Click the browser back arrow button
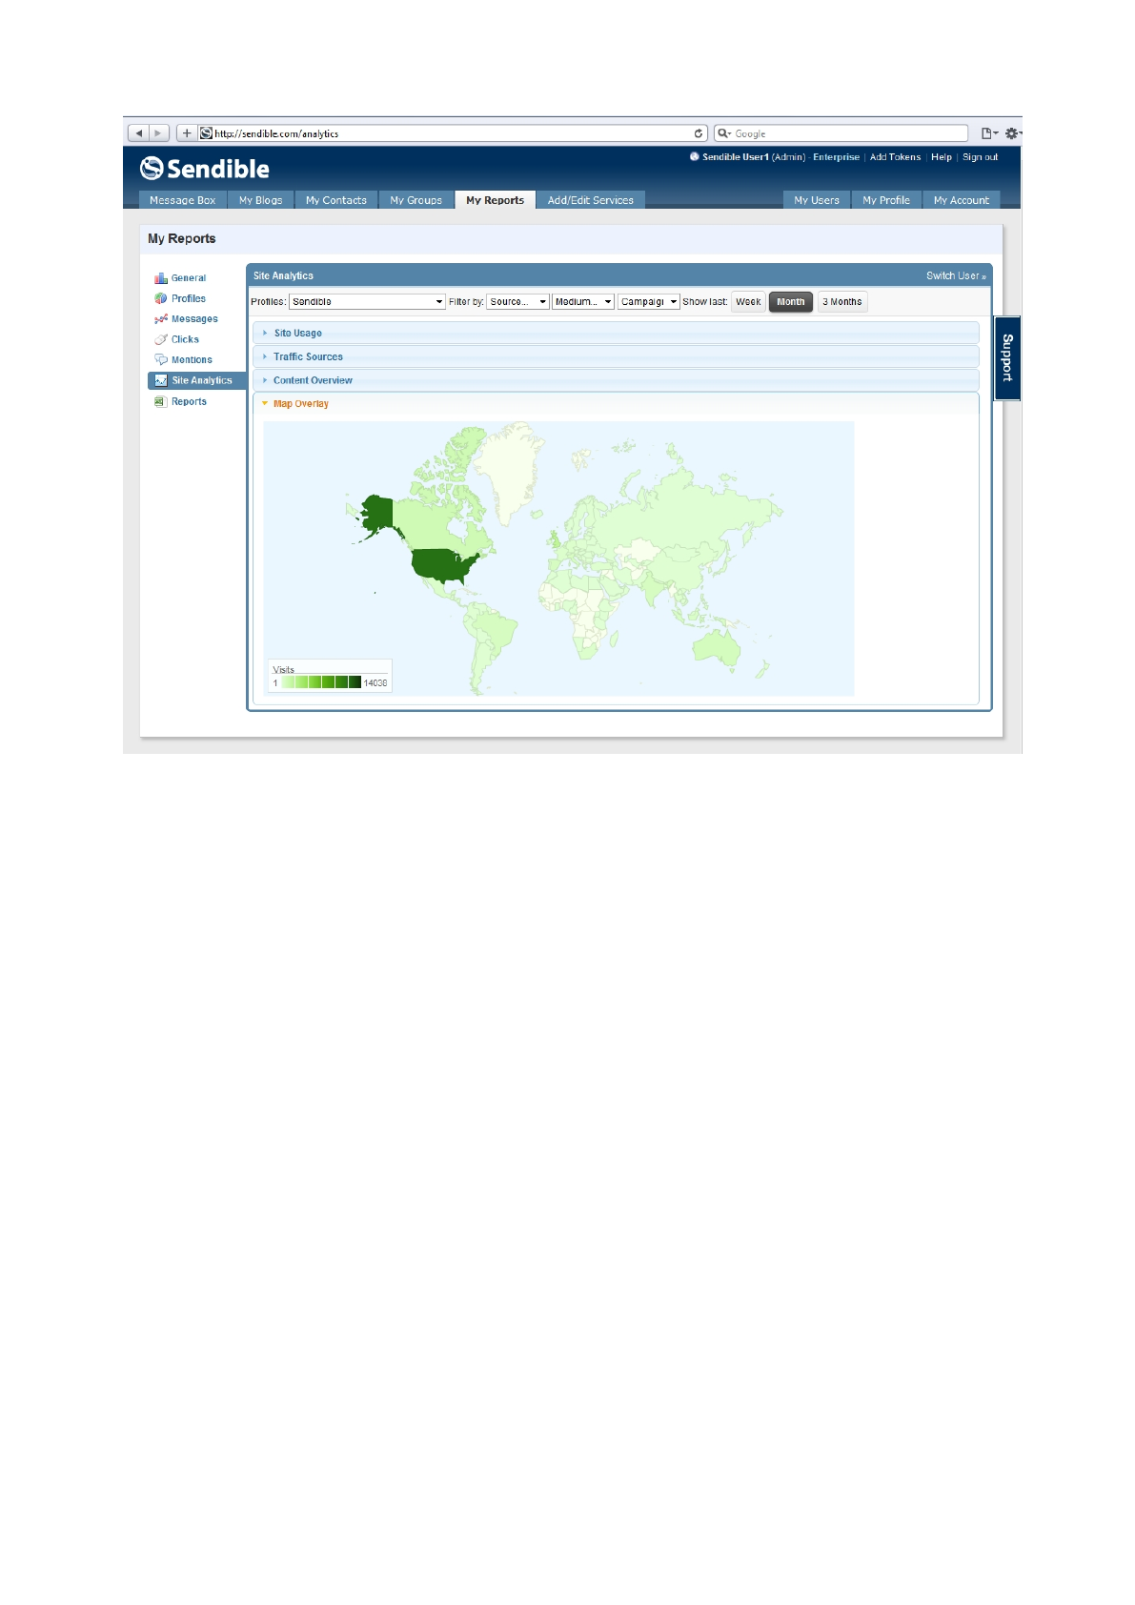Viewport: 1135px width, 1605px height. click(x=139, y=133)
